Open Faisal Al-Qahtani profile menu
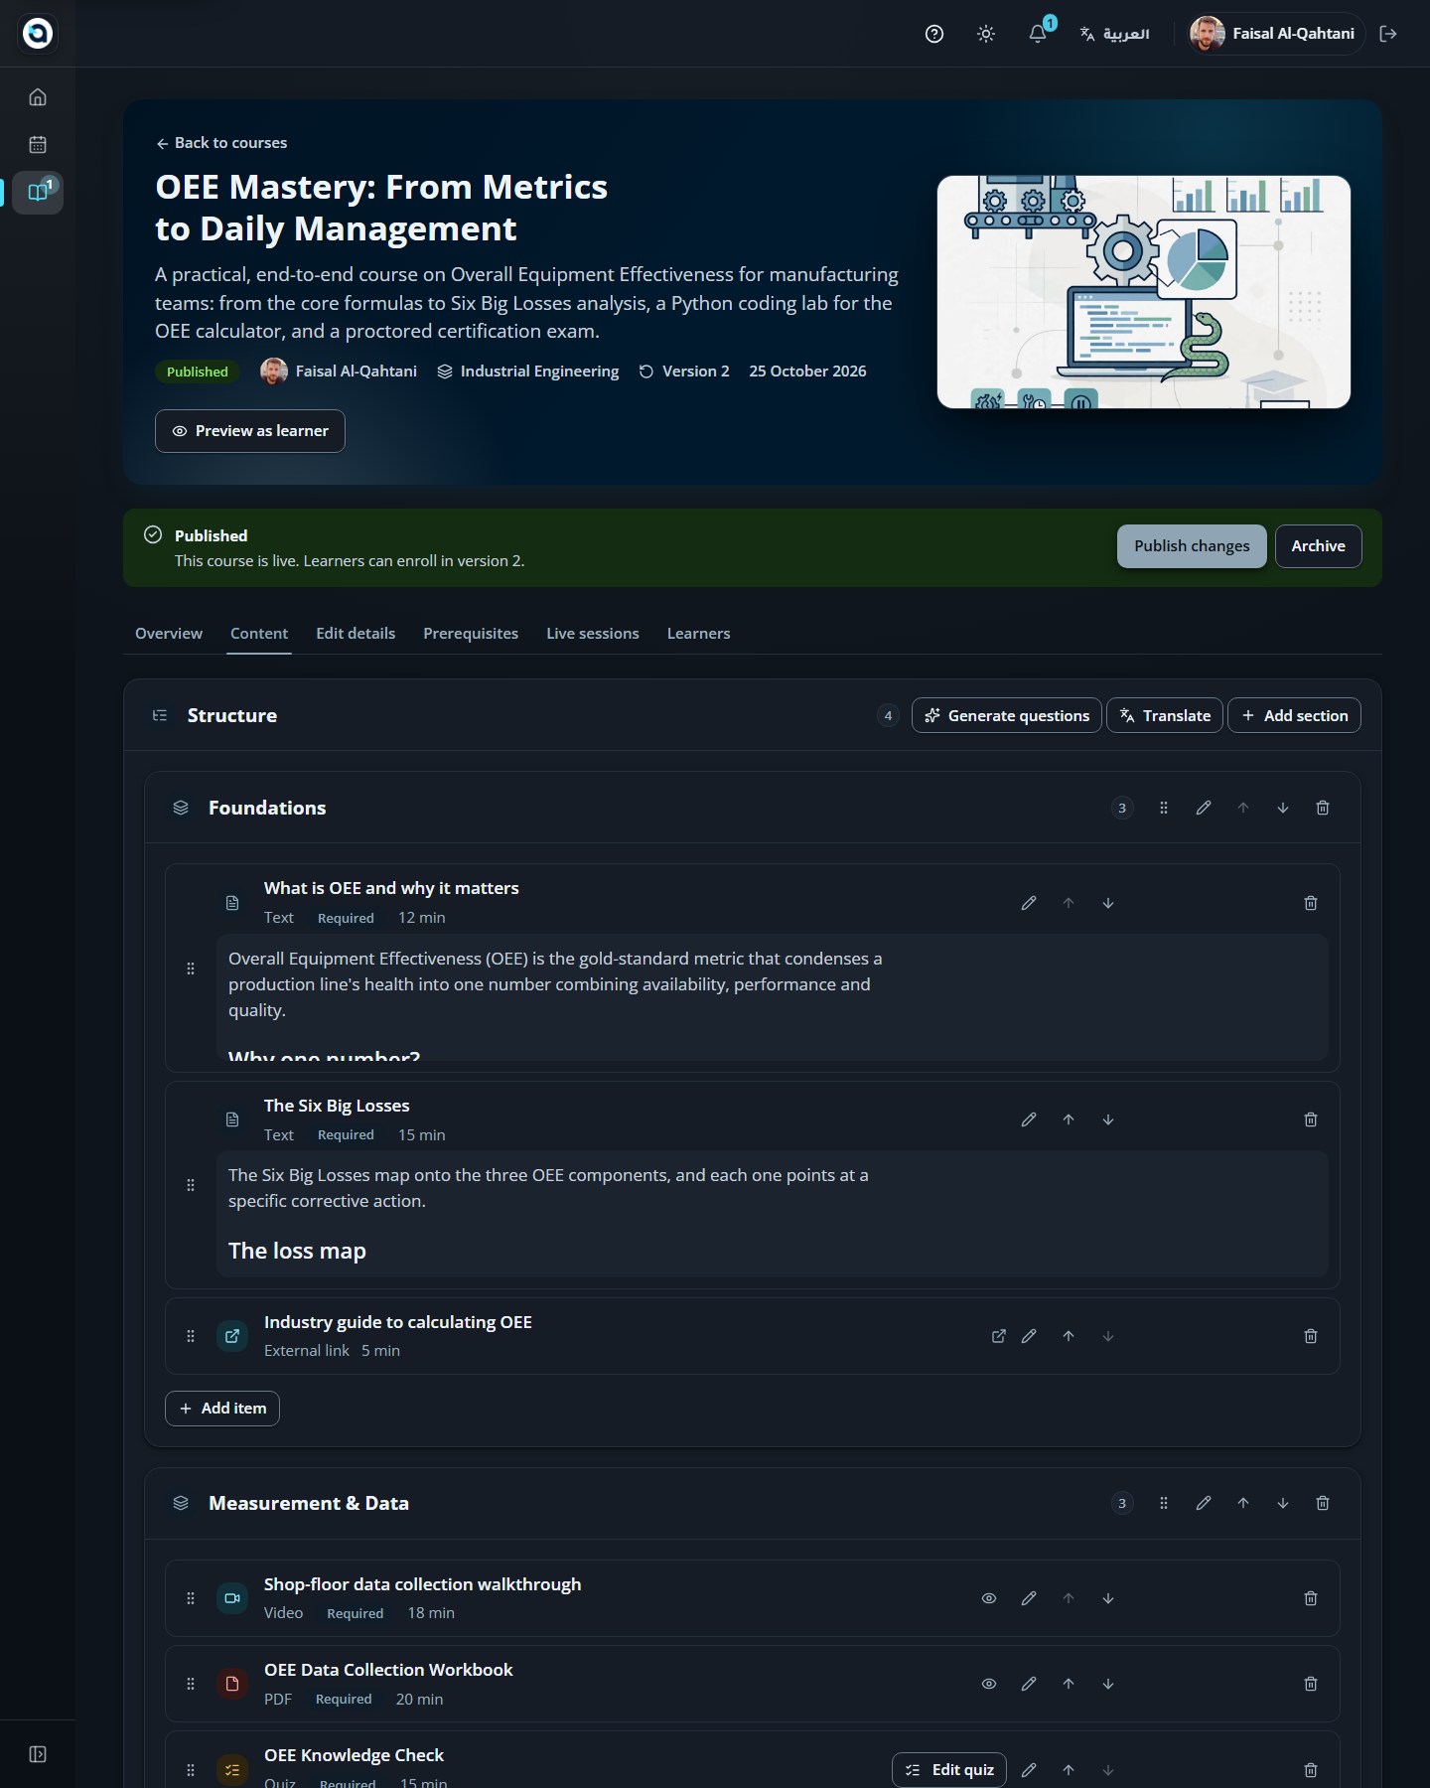The height and width of the screenshot is (1788, 1430). coord(1276,34)
